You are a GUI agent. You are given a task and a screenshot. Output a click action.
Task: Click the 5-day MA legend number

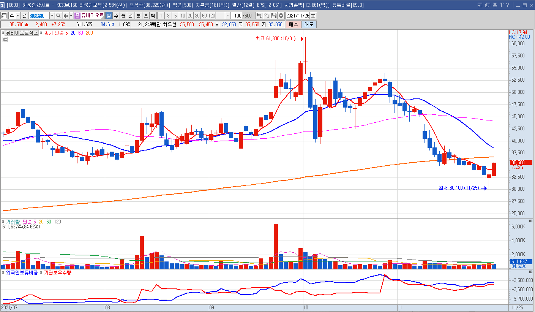[x=66, y=33]
